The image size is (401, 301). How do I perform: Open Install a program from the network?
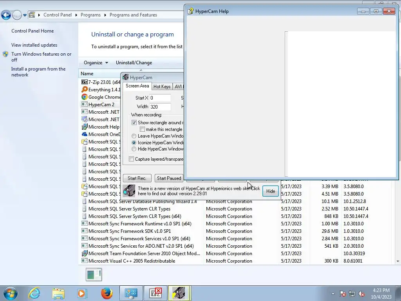[38, 72]
